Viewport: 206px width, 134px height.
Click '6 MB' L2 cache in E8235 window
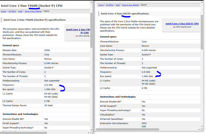[x=144, y=88]
